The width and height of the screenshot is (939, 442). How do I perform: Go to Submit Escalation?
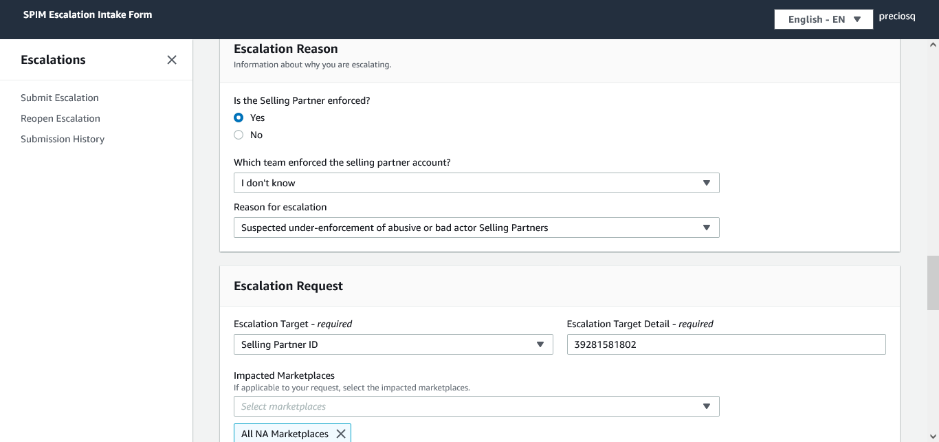60,98
